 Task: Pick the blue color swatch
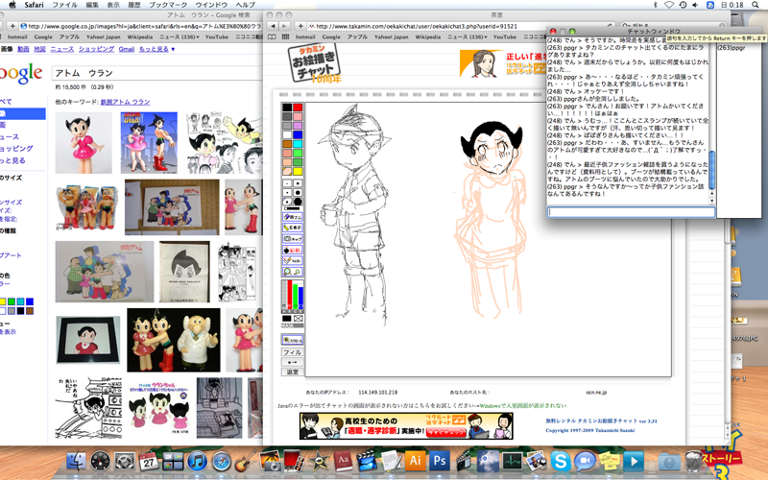point(298,134)
